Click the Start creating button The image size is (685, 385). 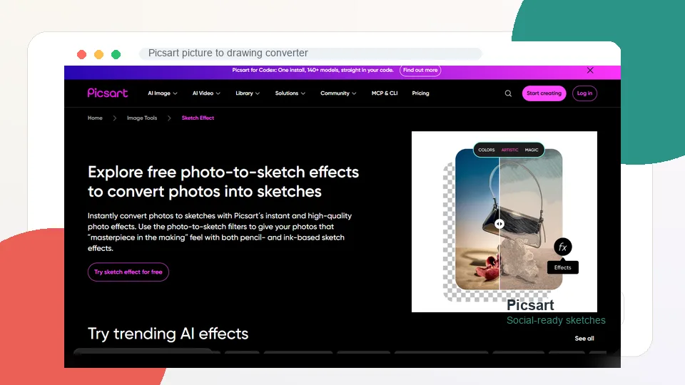click(x=544, y=93)
